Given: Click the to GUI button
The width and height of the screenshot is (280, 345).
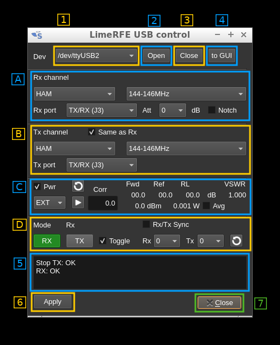Looking at the screenshot, I should point(222,56).
